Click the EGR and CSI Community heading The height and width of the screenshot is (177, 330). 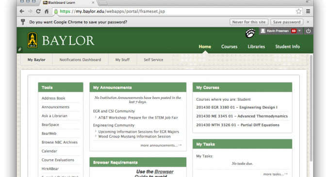114,111
